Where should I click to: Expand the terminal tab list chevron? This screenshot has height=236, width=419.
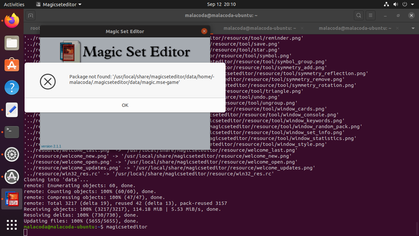click(413, 28)
